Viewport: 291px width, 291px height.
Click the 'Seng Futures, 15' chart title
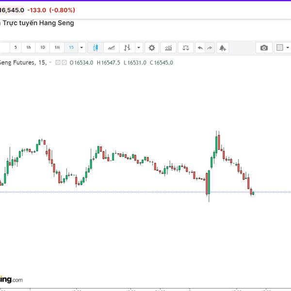click(x=23, y=63)
